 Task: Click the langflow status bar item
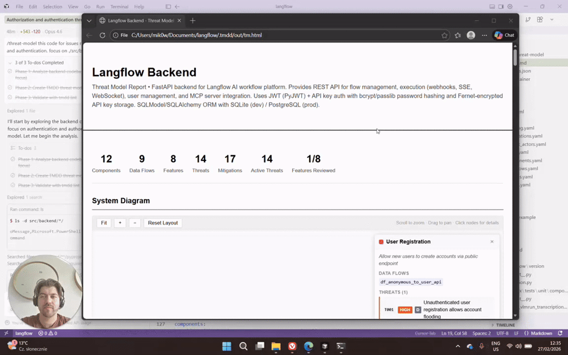(24, 333)
